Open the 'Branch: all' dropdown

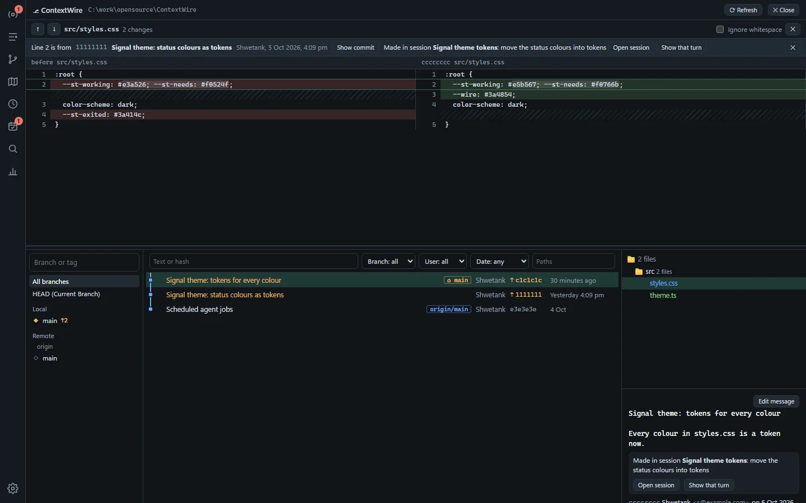tap(388, 262)
